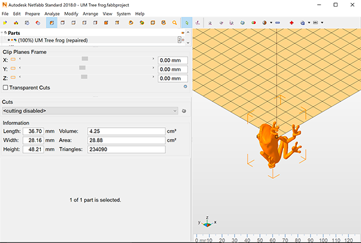
Task: Open the Edit menu
Action: point(17,14)
